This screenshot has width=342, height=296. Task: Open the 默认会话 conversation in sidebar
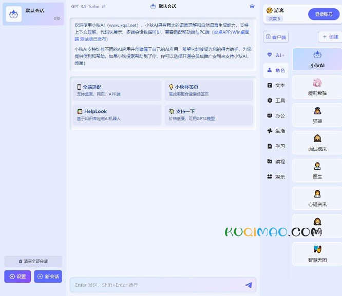pos(33,14)
